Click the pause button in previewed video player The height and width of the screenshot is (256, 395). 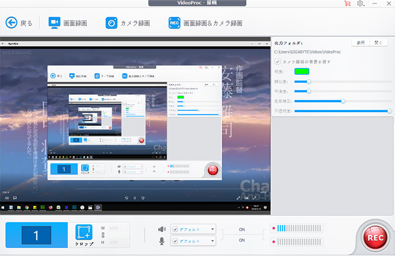[x=135, y=198]
